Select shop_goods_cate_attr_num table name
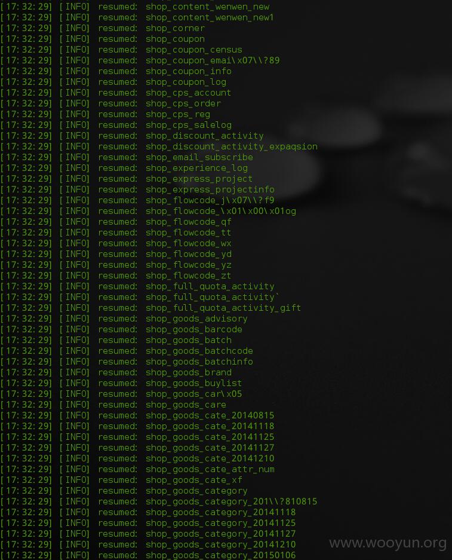This screenshot has height=560, width=452. (210, 469)
